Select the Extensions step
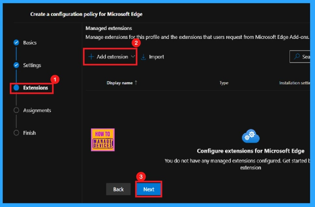Viewport: 315px width, 207px height. point(35,88)
